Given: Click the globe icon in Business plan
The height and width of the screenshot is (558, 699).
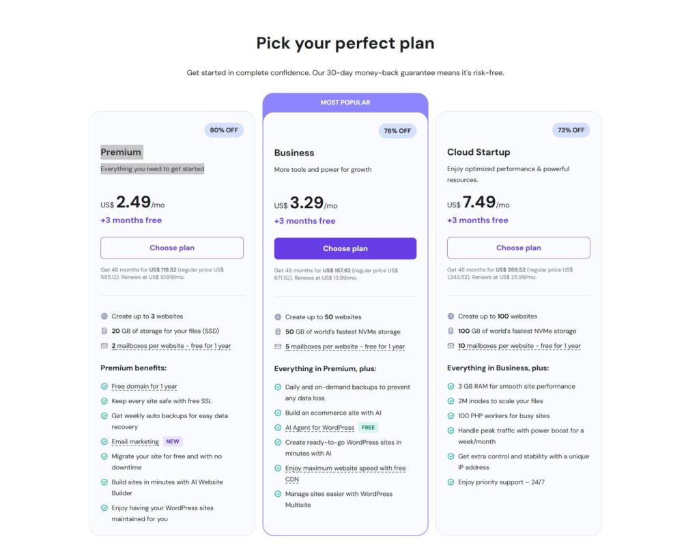Looking at the screenshot, I should click(278, 317).
